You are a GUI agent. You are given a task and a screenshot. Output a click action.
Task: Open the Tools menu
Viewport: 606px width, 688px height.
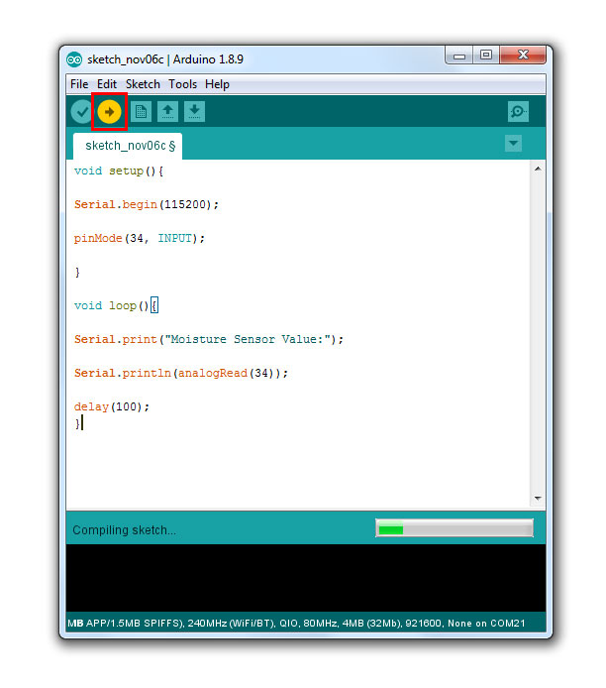tap(183, 84)
